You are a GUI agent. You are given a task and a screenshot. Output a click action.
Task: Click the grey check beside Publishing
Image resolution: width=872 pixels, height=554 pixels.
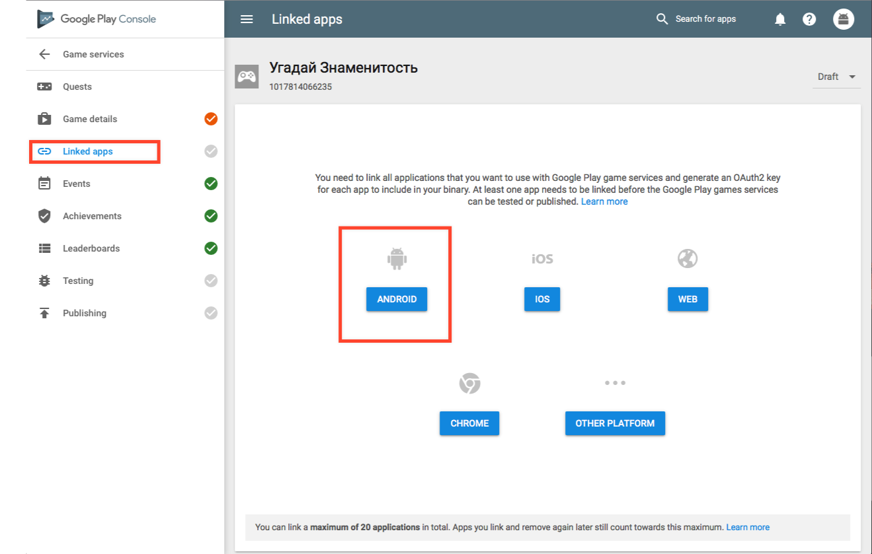pyautogui.click(x=211, y=313)
